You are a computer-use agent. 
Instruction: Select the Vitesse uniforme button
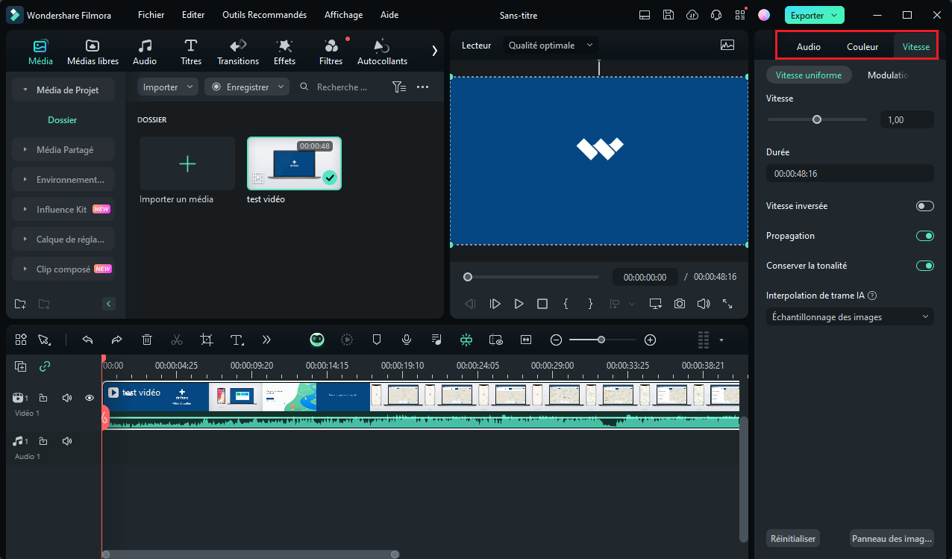(x=809, y=75)
